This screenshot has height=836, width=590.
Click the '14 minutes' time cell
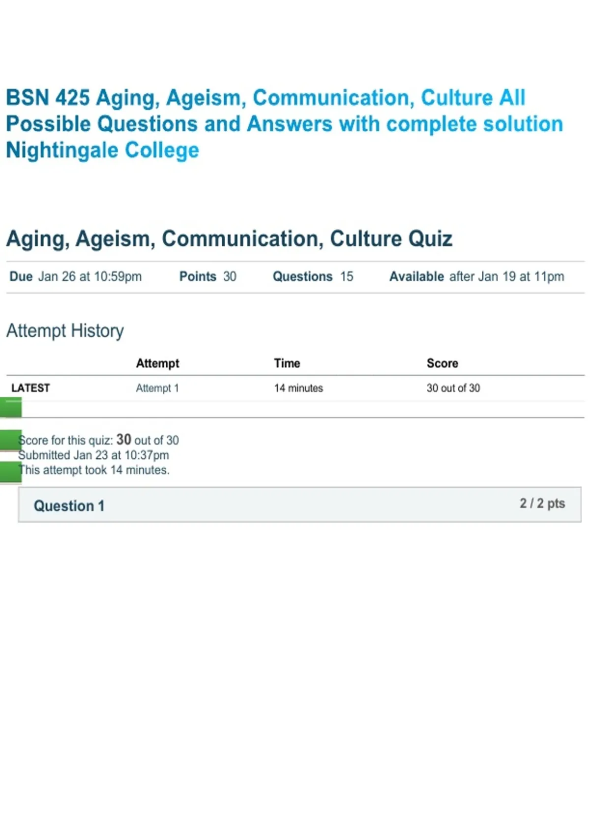298,388
